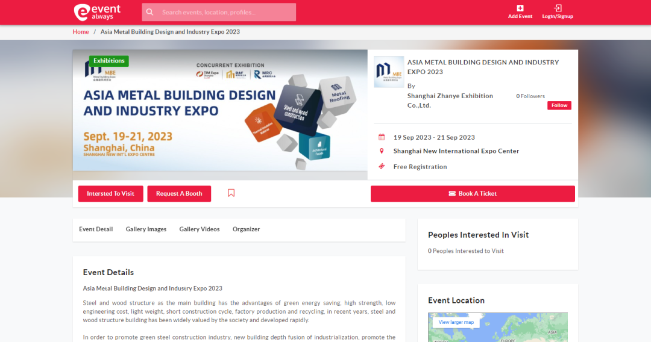Viewport: 651px width, 342px height.
Task: Click the search magnifier icon
Action: coord(150,13)
